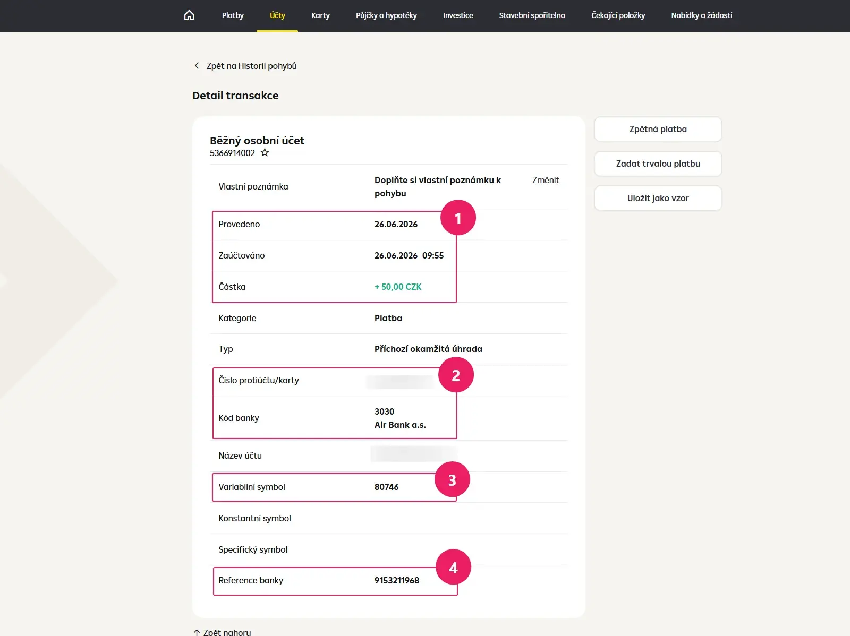Click Příchozí okamžitá úhrada type value
The width and height of the screenshot is (850, 636).
[x=428, y=349]
